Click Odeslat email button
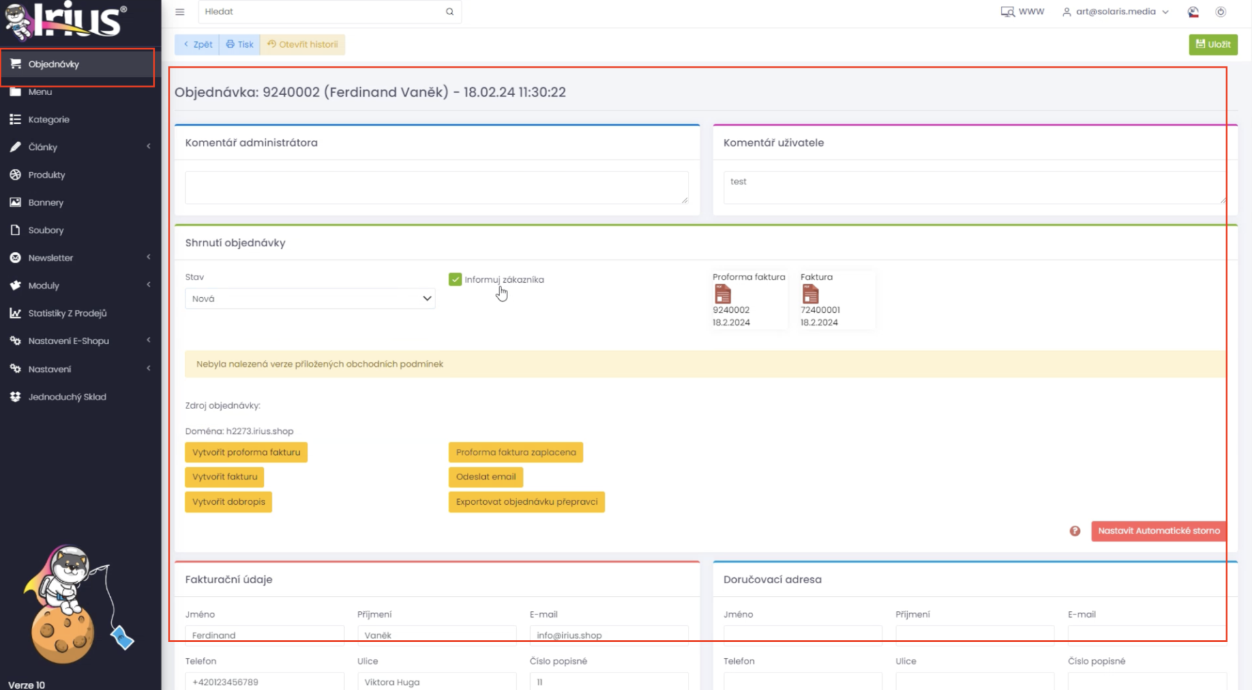Screen dimensions: 1252x690 point(486,477)
